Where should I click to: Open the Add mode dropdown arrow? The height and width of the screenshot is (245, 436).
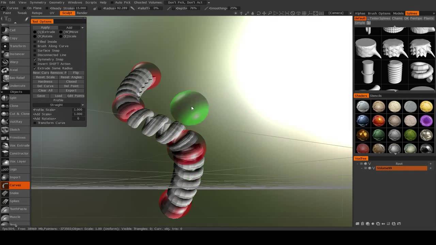[x=82, y=28]
